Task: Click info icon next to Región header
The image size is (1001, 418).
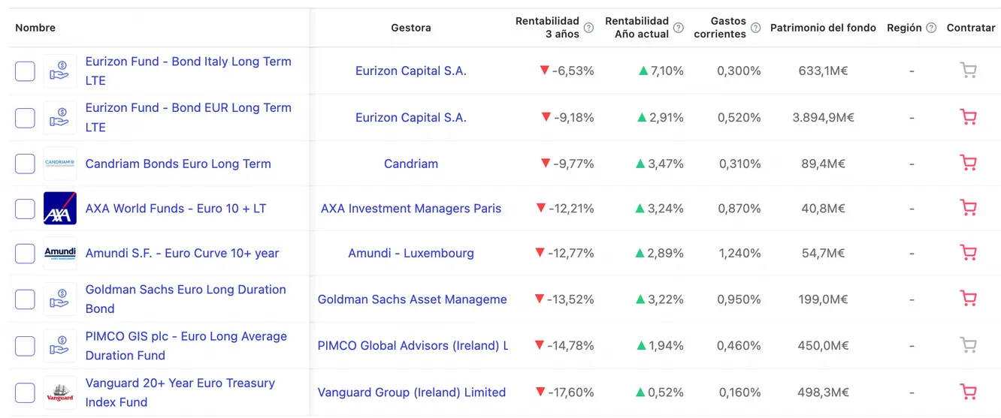Action: [x=931, y=28]
